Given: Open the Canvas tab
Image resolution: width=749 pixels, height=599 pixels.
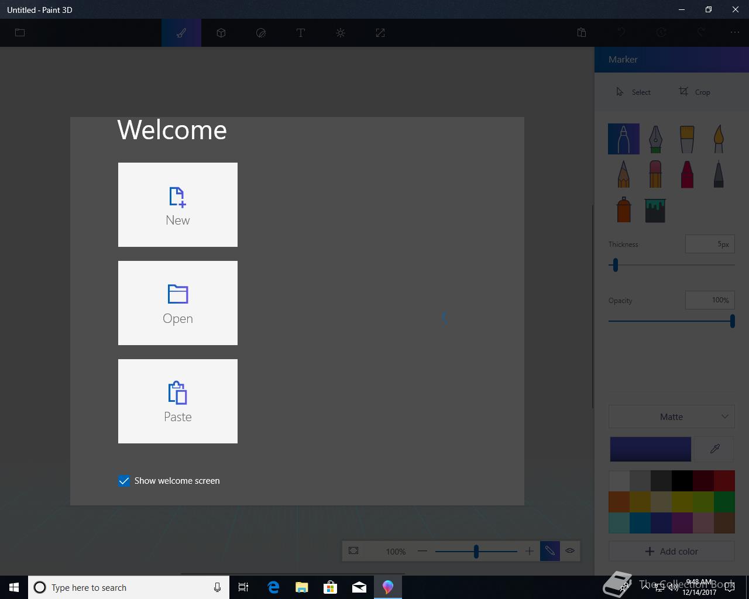Looking at the screenshot, I should 380,33.
